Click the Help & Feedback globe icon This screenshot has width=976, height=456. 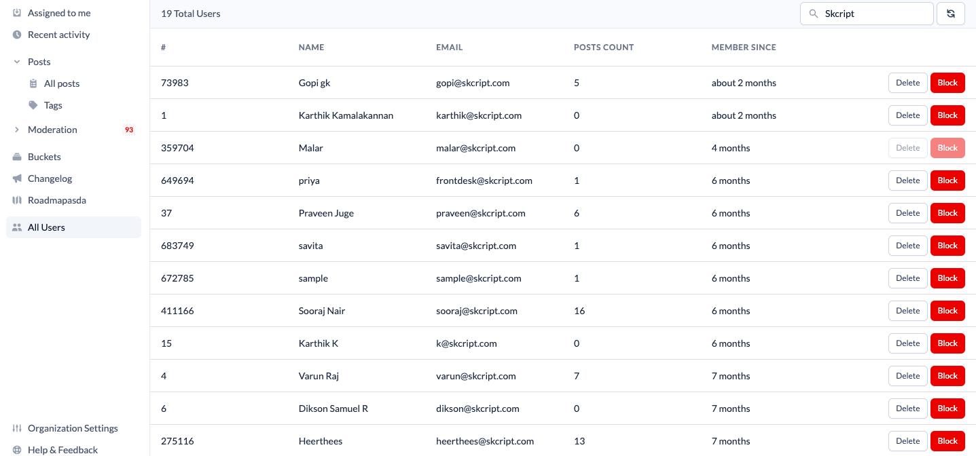pyautogui.click(x=17, y=450)
